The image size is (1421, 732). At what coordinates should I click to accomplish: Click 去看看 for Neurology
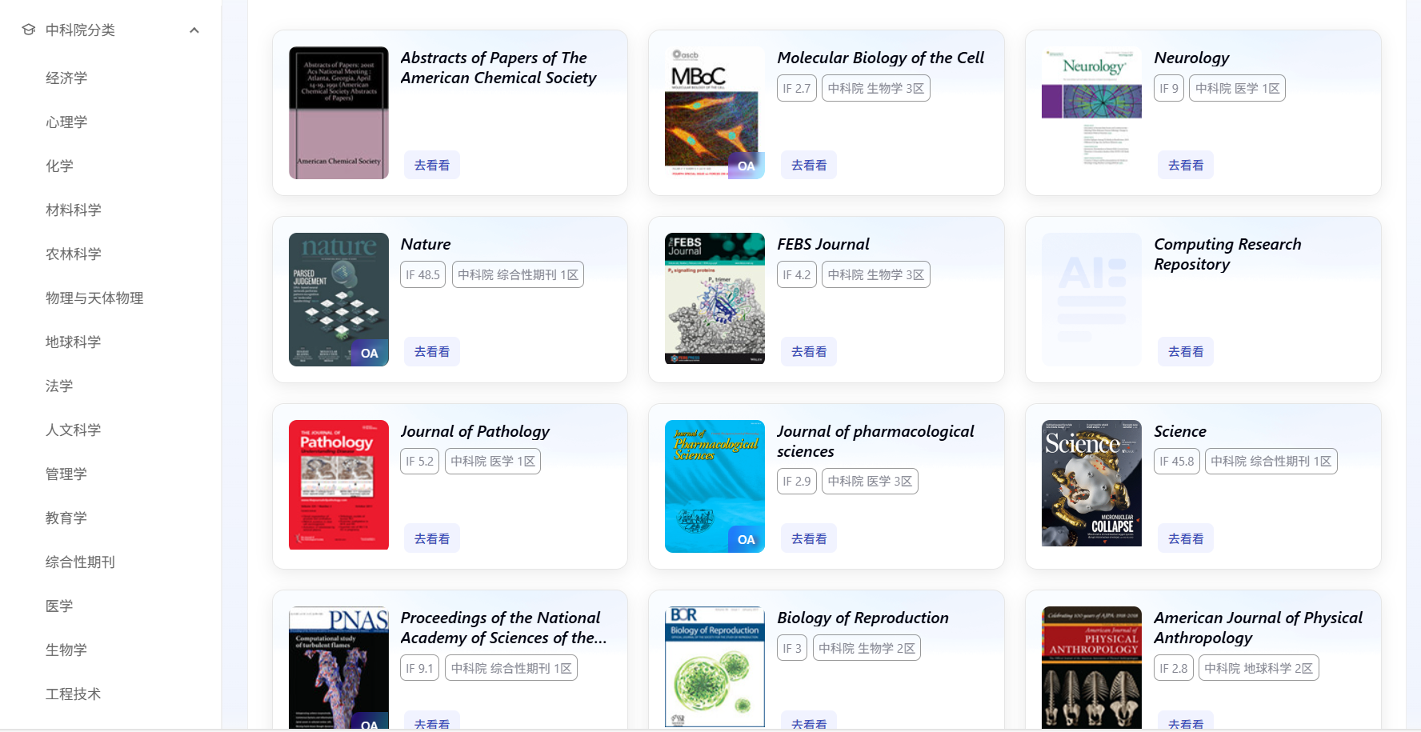[1186, 165]
